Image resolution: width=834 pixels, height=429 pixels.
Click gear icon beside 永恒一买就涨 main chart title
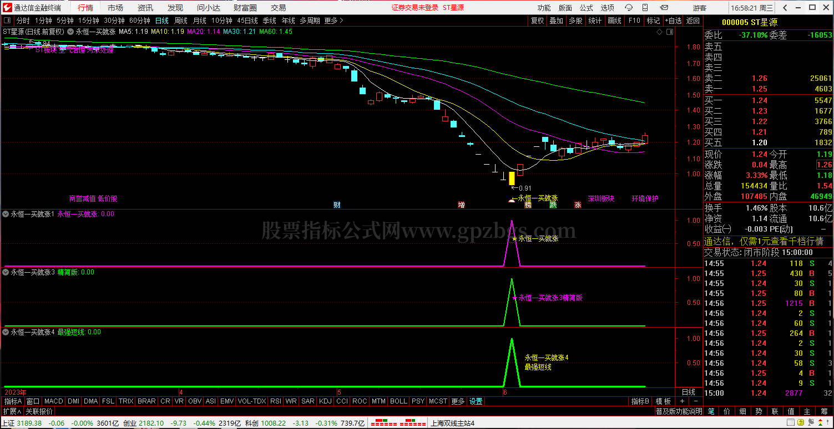[70, 32]
